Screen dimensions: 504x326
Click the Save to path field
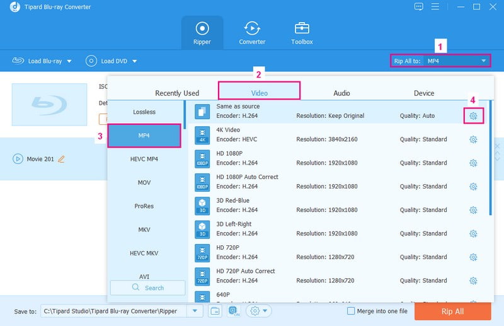tap(113, 311)
